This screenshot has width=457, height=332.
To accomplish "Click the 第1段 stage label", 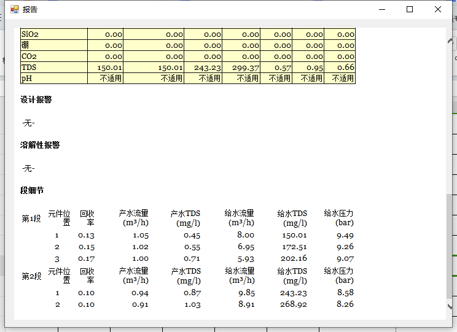I will [31, 218].
